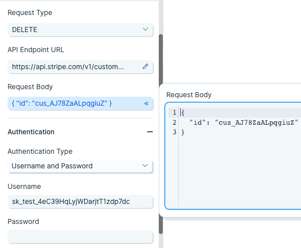
Task: Open the Request Type chevron arrow
Action: pos(146,29)
